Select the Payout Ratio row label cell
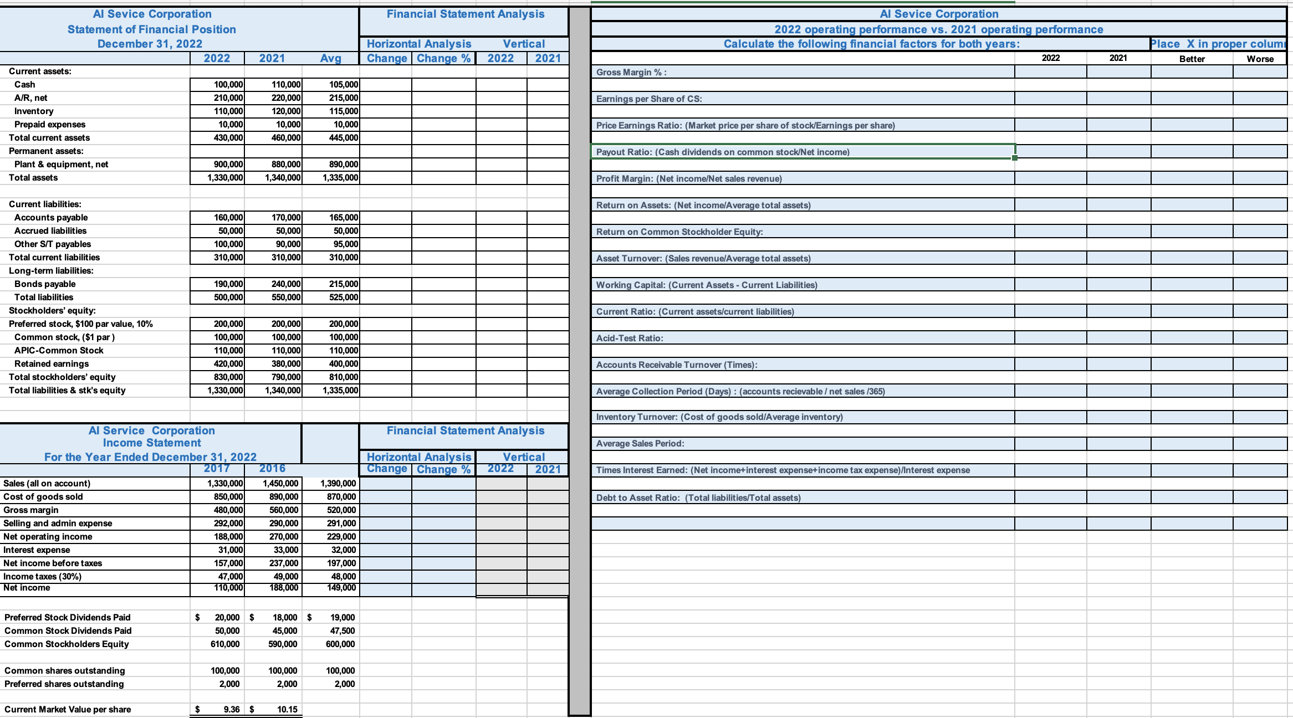Screen dimensions: 1293x718 coord(720,152)
